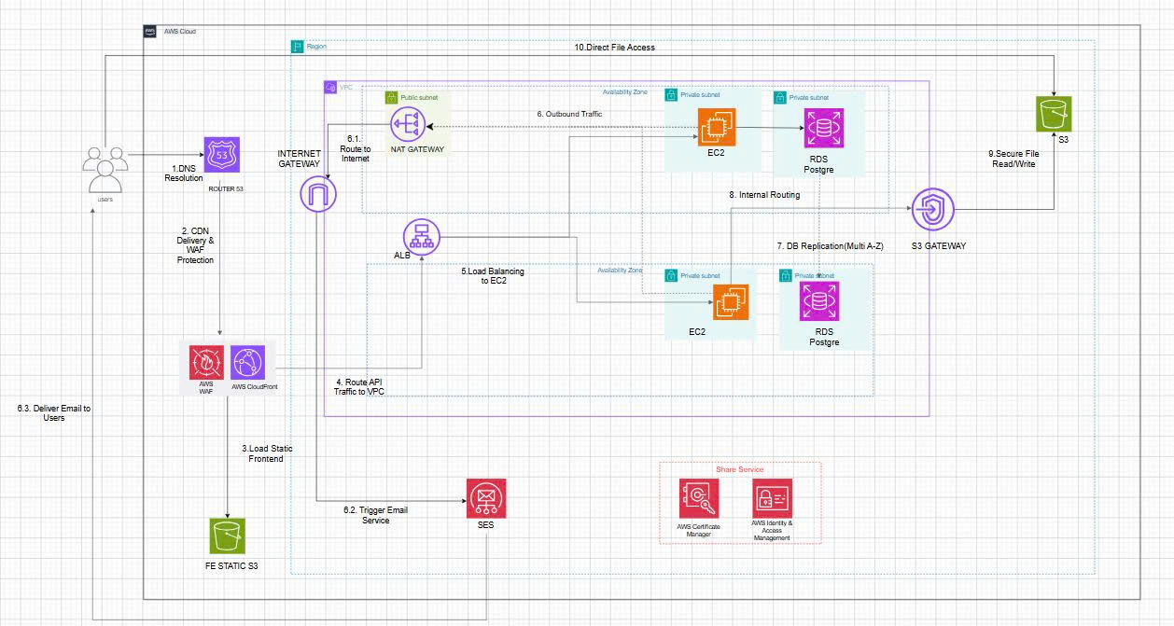Image resolution: width=1174 pixels, height=626 pixels.
Task: Click the '6.2. Trigger Email Service' label
Action: point(375,514)
